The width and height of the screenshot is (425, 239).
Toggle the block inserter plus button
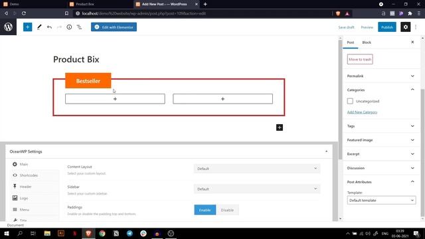(27, 27)
